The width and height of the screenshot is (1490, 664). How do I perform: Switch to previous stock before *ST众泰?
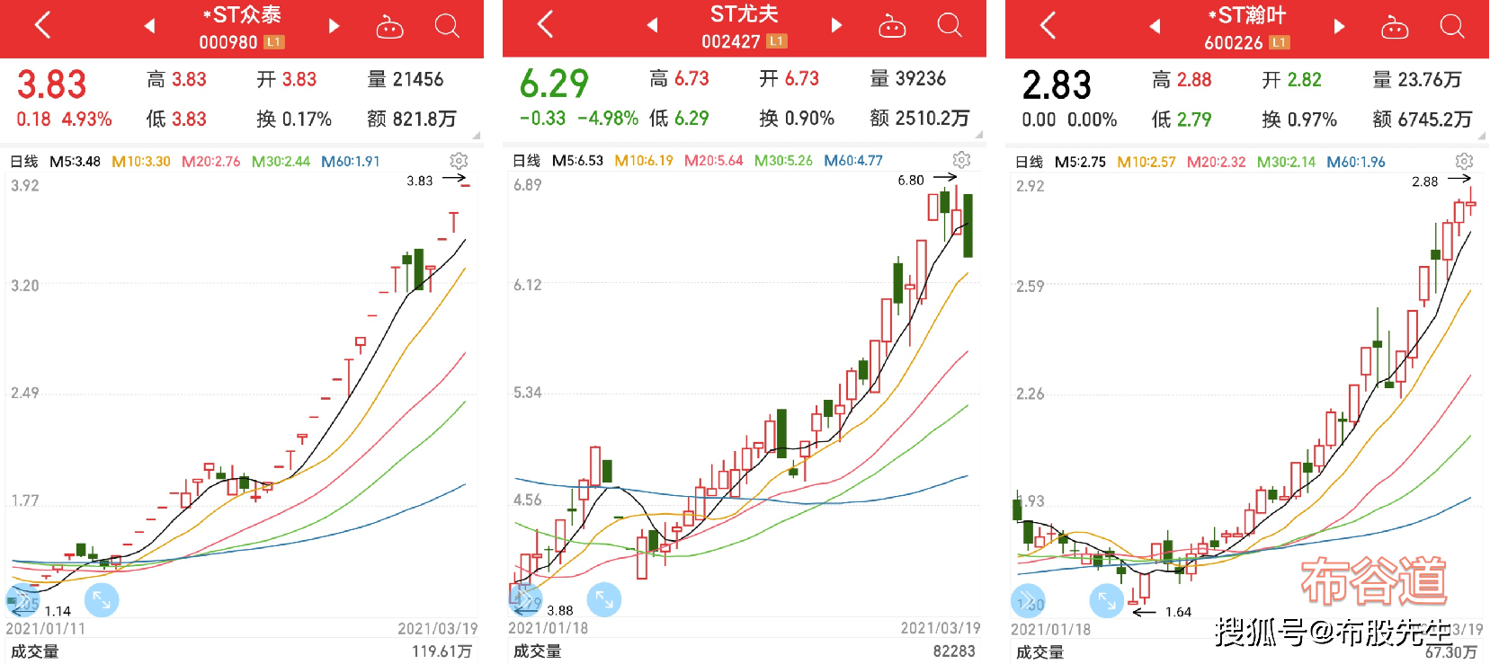click(x=149, y=26)
